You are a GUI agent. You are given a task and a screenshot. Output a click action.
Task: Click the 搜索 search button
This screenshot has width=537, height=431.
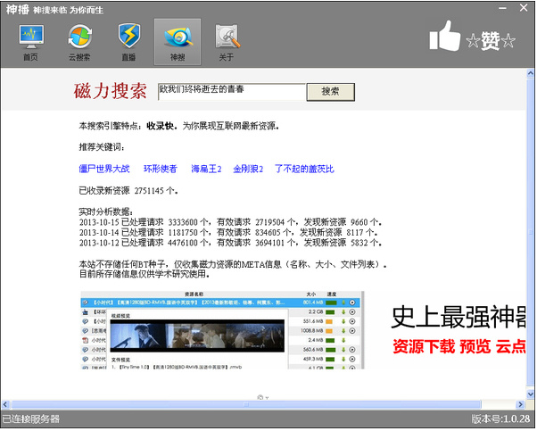[x=330, y=92]
